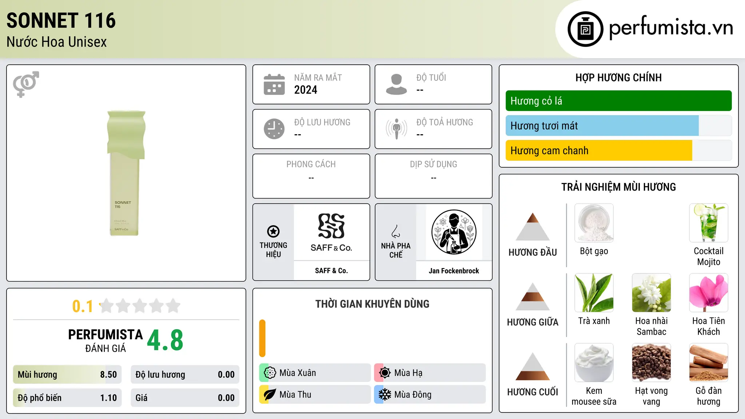The width and height of the screenshot is (745, 419).
Task: Click the Hương cuối pyramid icon
Action: click(533, 366)
